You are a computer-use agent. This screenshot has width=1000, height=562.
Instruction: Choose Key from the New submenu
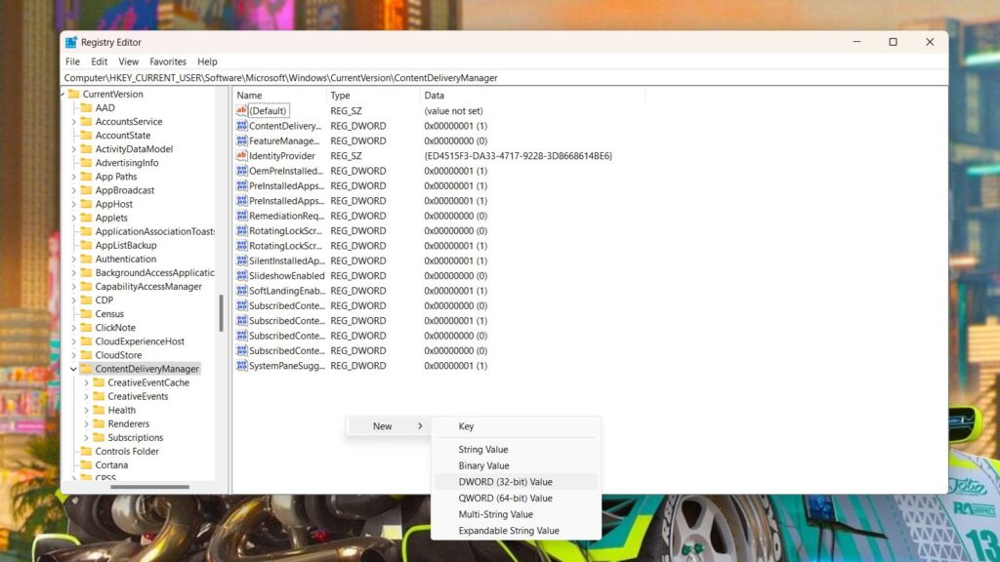coord(516,426)
